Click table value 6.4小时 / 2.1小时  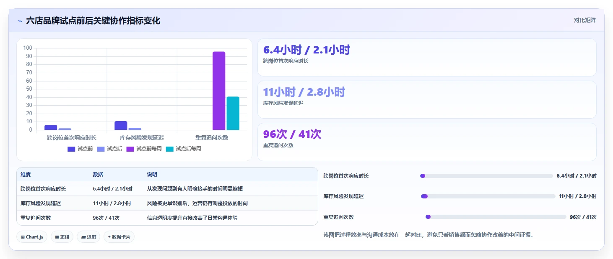click(x=112, y=189)
